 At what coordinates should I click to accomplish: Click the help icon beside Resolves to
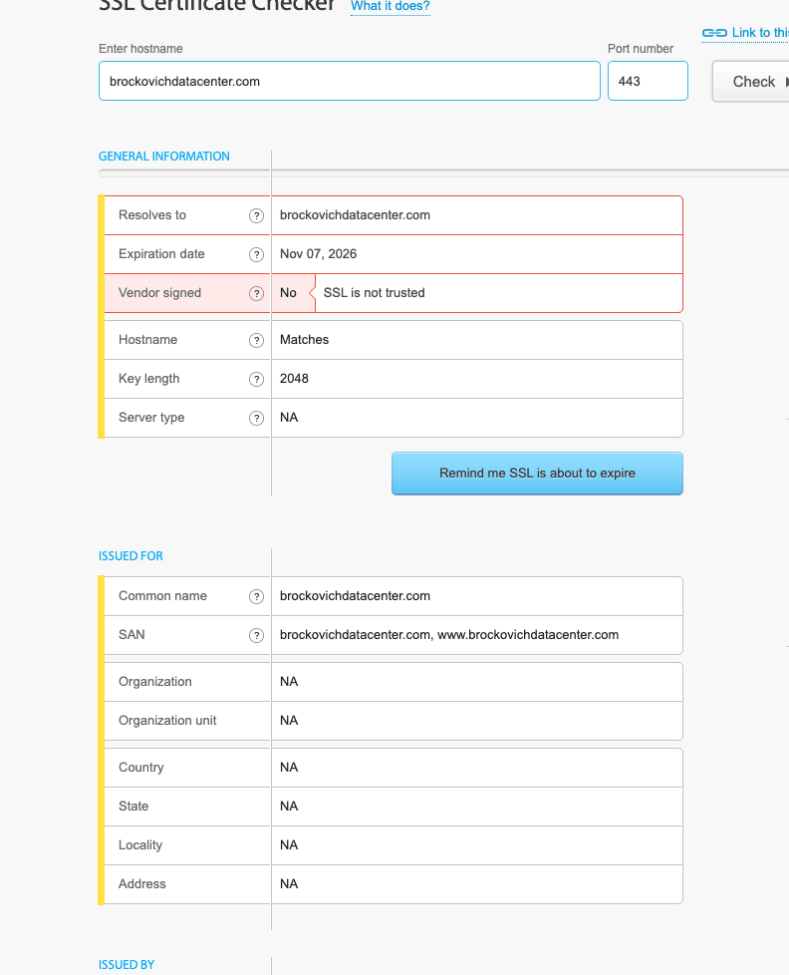click(256, 215)
